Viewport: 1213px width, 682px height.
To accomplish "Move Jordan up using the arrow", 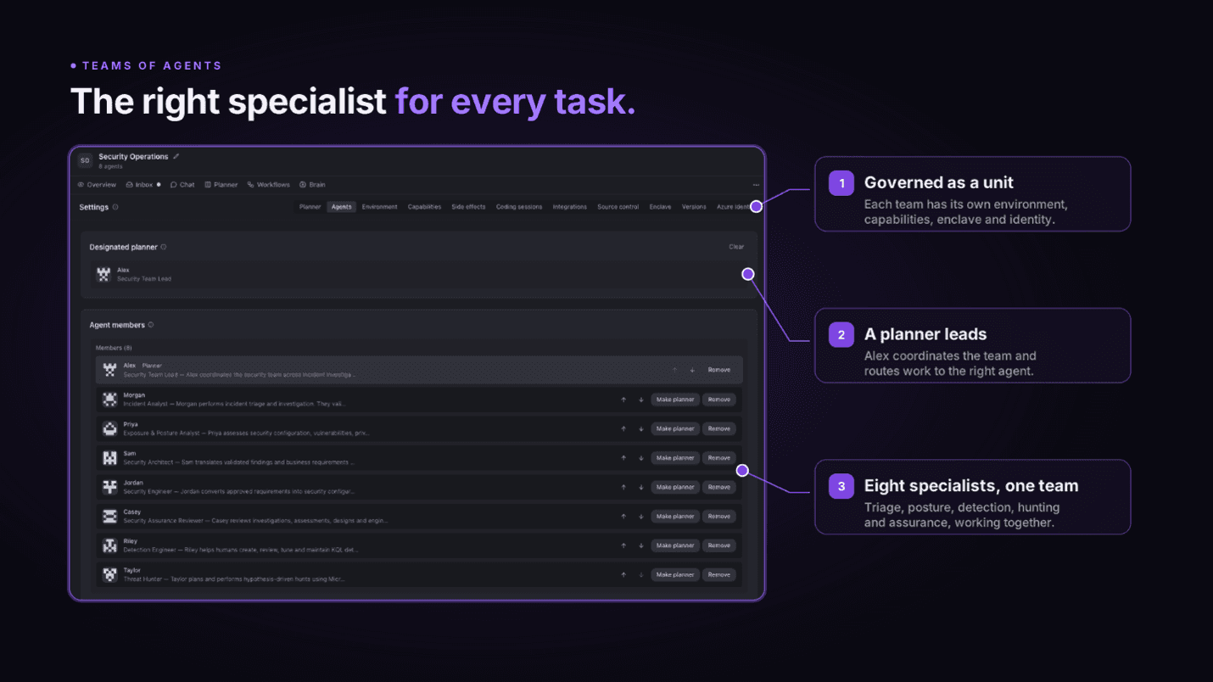I will (623, 487).
